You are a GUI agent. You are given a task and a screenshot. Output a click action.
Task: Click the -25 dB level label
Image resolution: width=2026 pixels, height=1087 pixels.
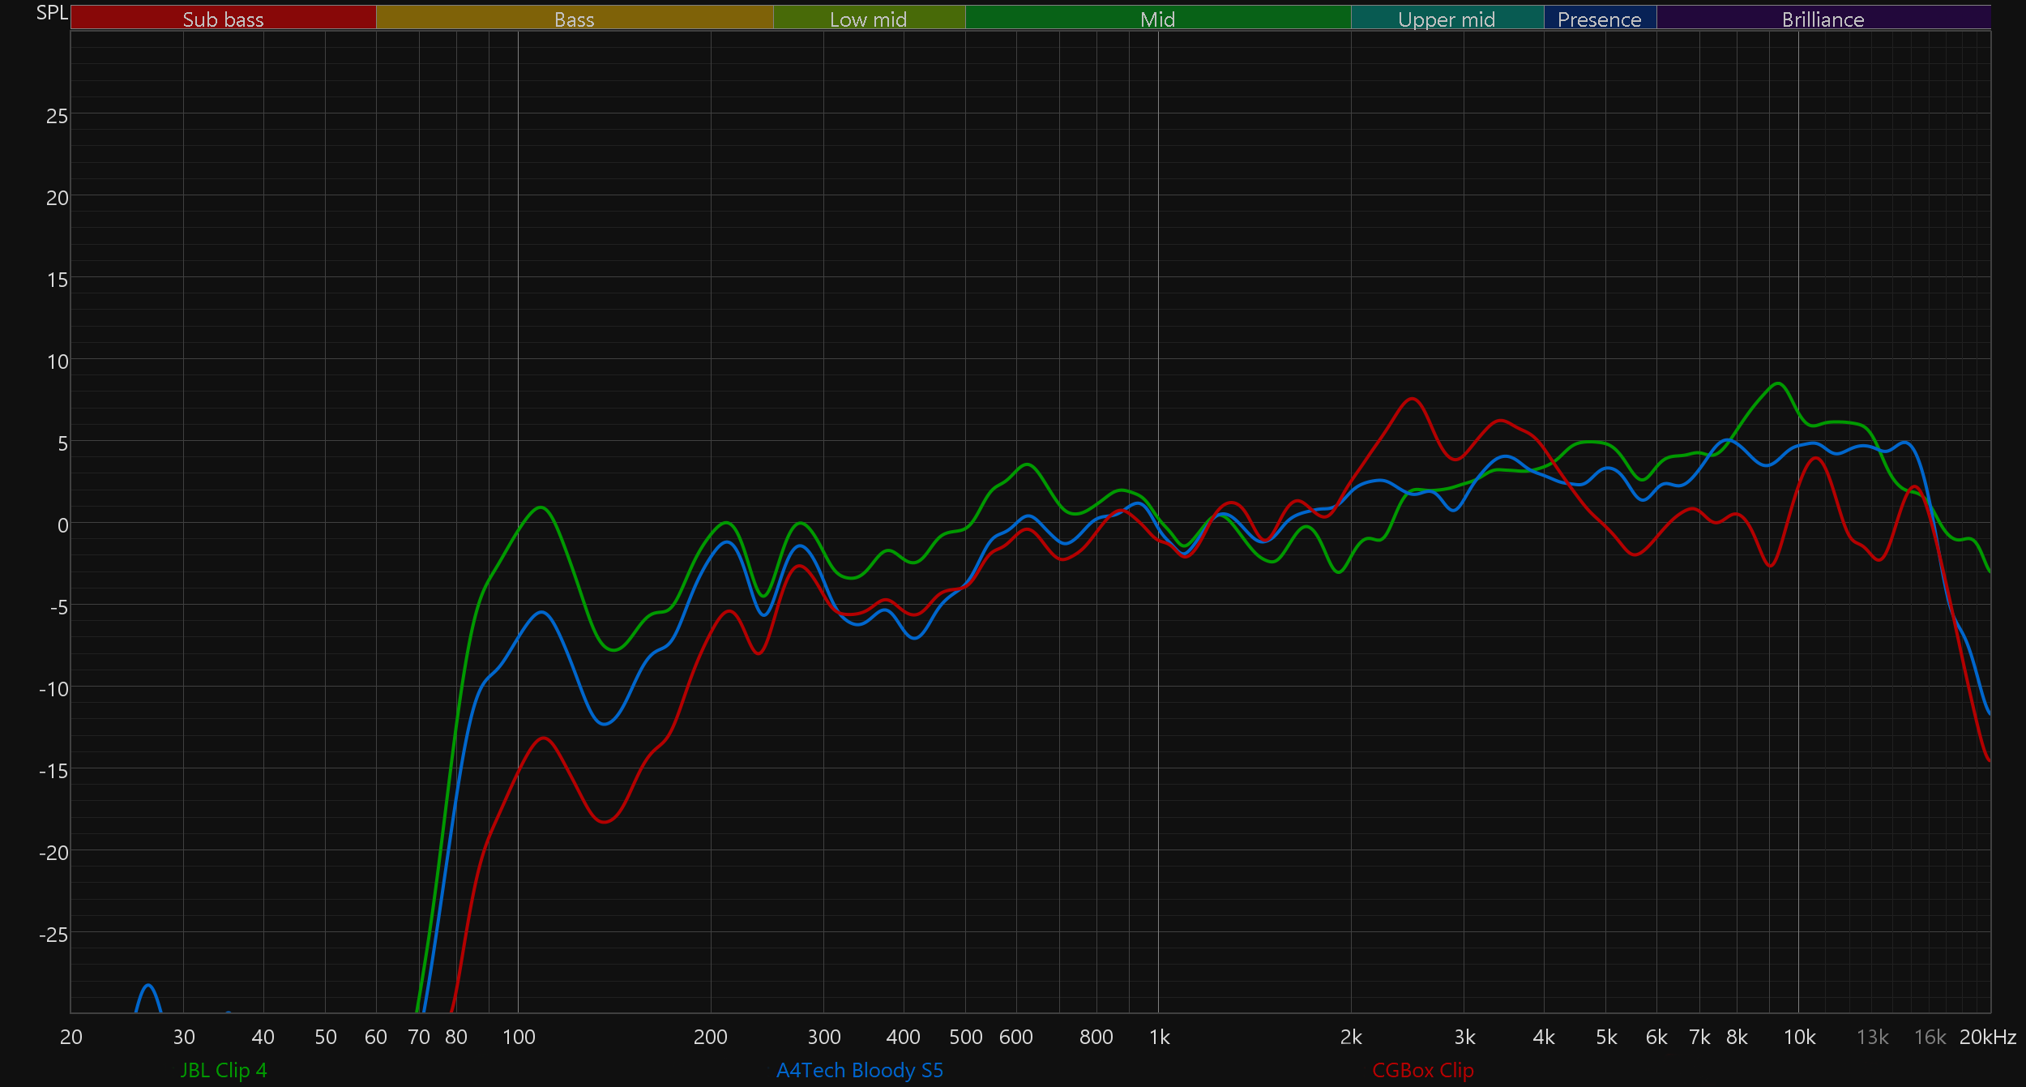(53, 935)
